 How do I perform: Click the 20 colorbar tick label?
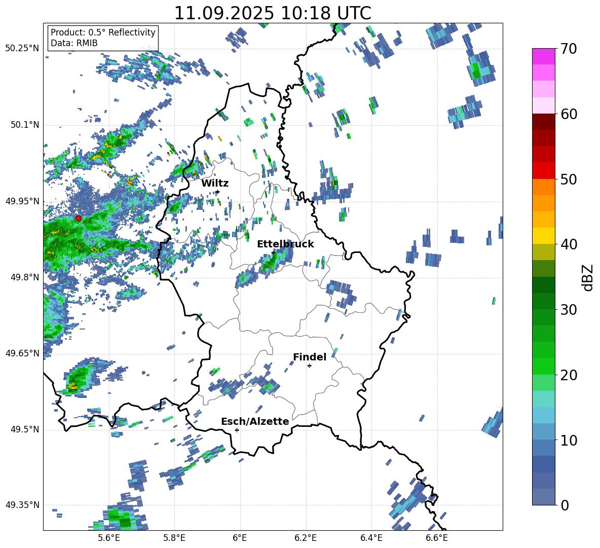pyautogui.click(x=569, y=375)
